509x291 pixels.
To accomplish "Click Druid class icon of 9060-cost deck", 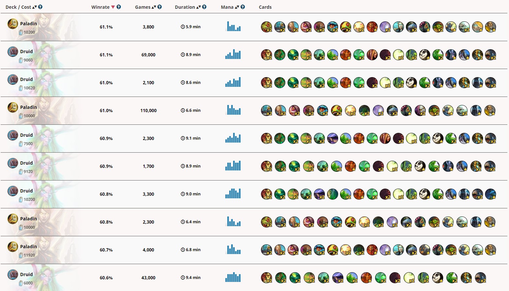I will point(13,52).
